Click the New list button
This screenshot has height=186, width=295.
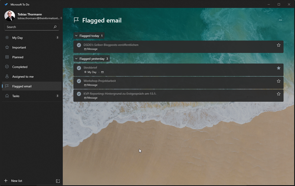point(16,181)
